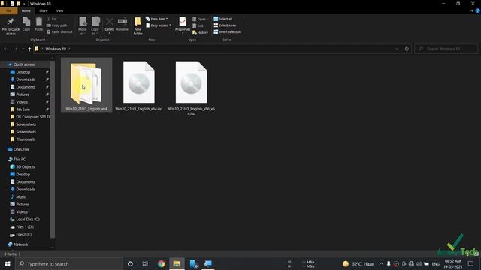Click the Refresh button
The image size is (481, 270).
pyautogui.click(x=407, y=49)
